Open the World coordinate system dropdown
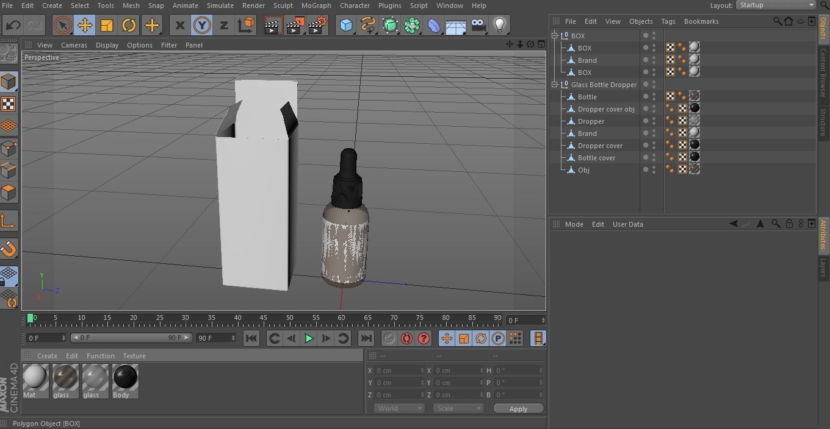 (x=399, y=408)
